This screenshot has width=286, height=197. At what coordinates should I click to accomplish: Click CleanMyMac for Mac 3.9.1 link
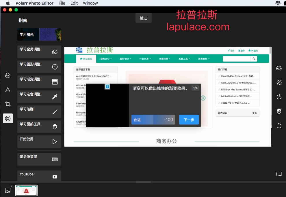point(238,76)
